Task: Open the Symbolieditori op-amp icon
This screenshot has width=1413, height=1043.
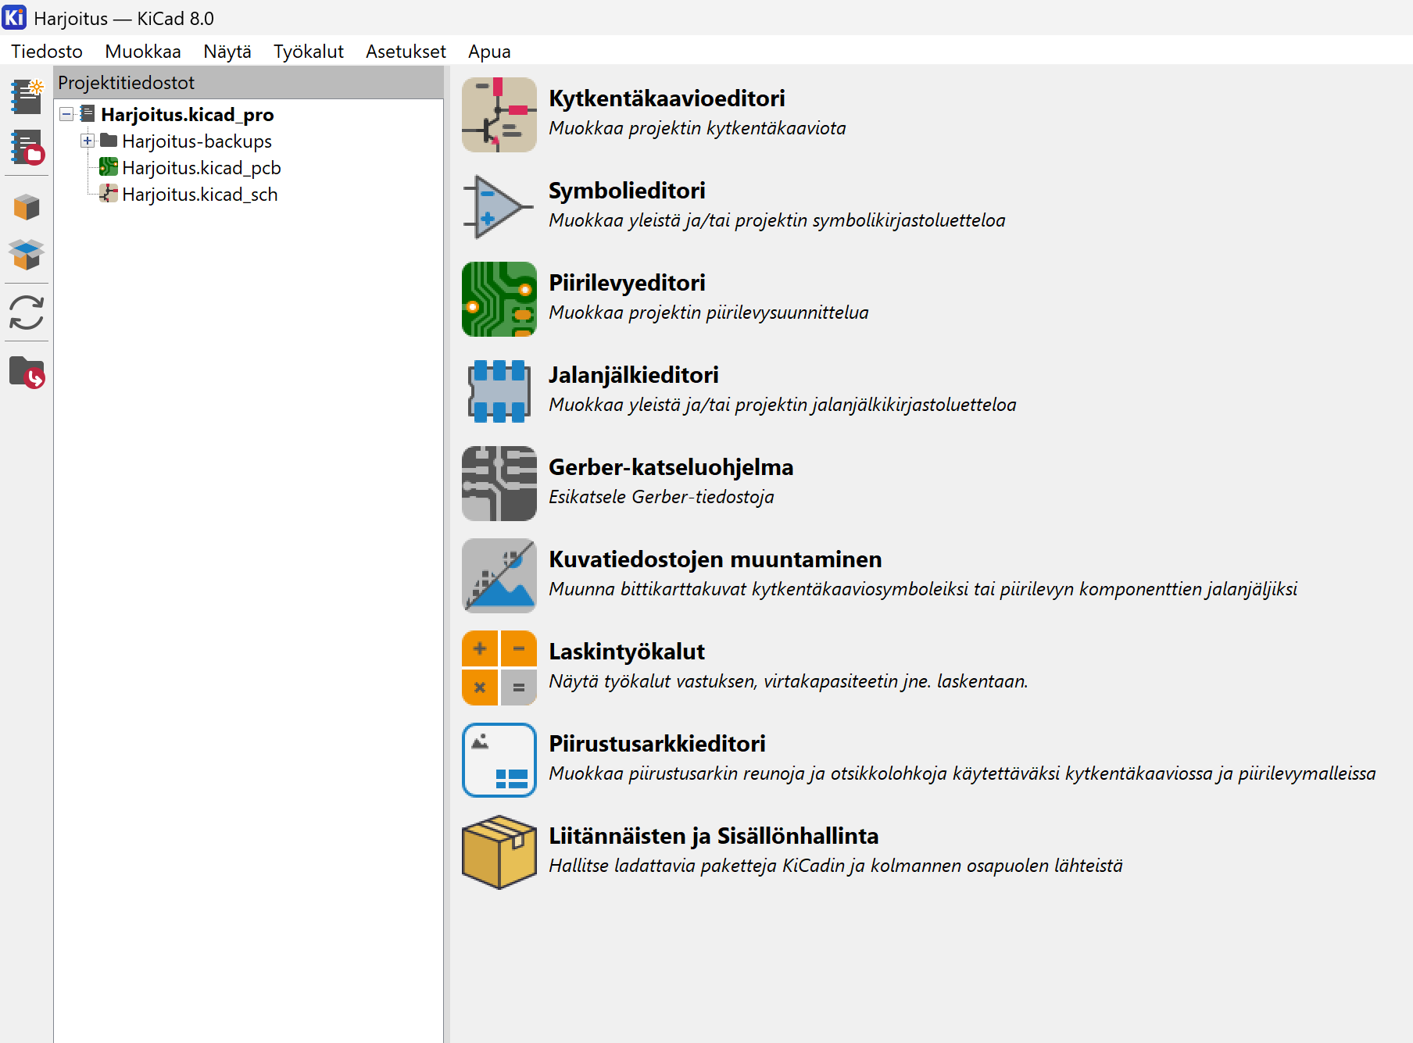Action: point(499,207)
